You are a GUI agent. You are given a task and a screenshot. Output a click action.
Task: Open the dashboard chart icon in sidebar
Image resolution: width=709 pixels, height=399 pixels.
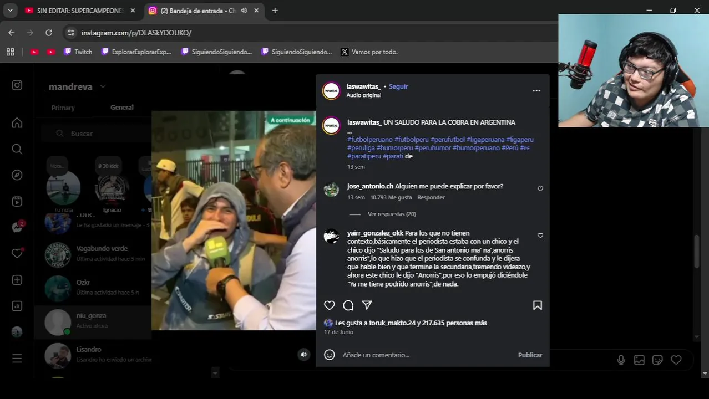point(17,306)
